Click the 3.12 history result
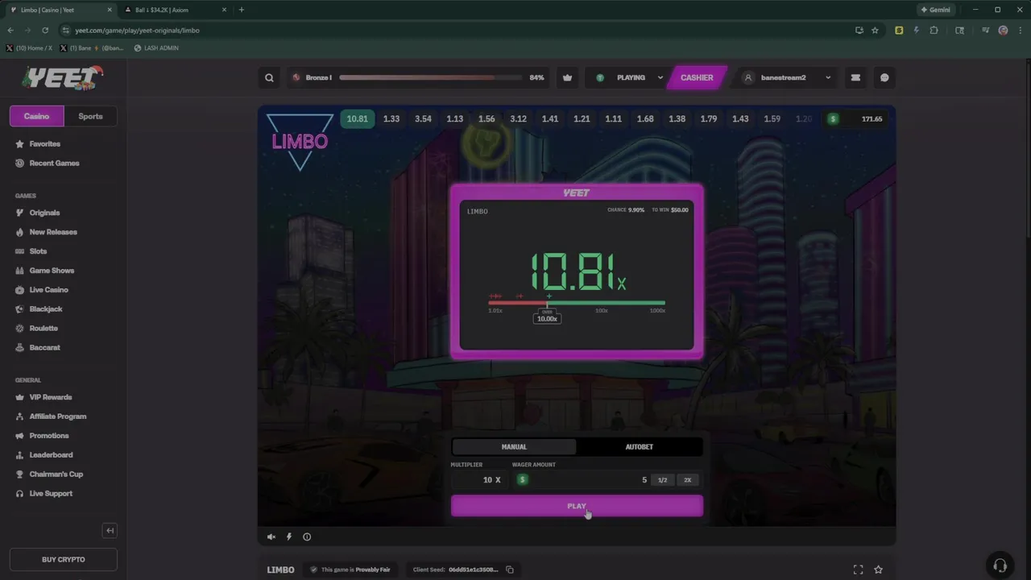This screenshot has height=580, width=1031. pyautogui.click(x=518, y=119)
